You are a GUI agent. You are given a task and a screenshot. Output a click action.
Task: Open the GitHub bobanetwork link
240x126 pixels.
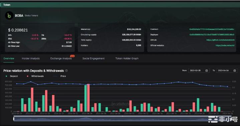(x=220, y=40)
